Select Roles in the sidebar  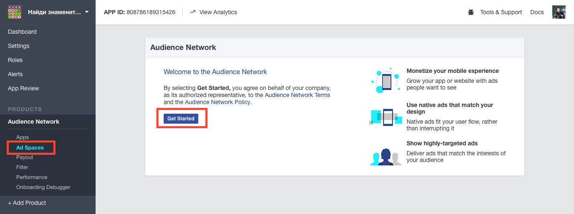[x=15, y=60]
